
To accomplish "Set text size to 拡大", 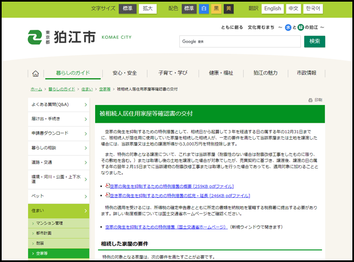I will coord(148,9).
